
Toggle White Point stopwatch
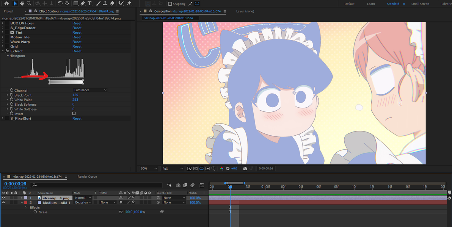(x=12, y=100)
